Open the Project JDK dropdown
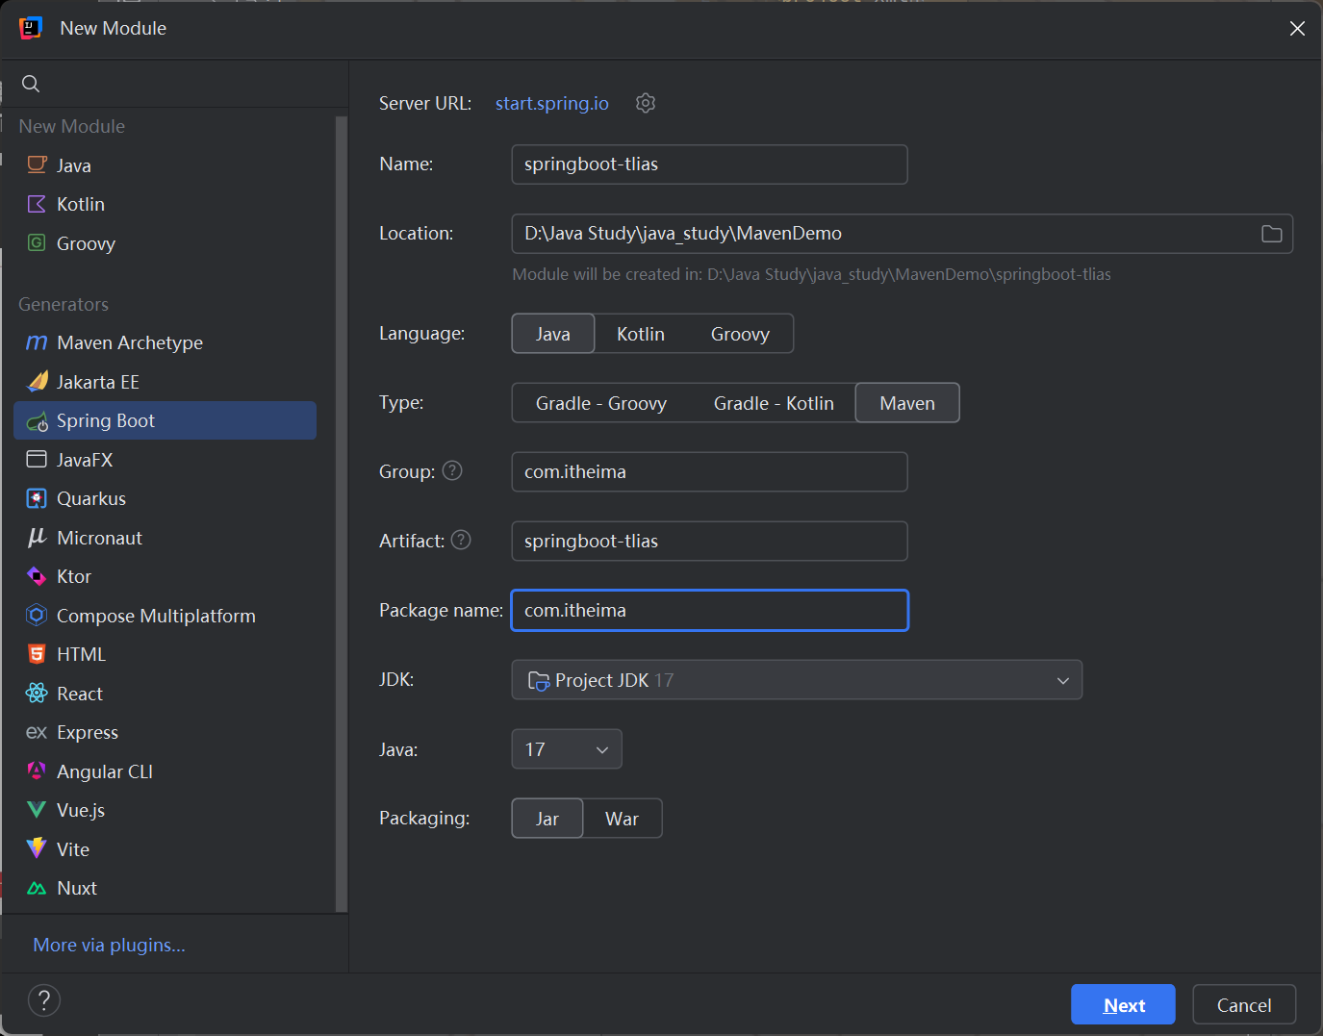 796,680
